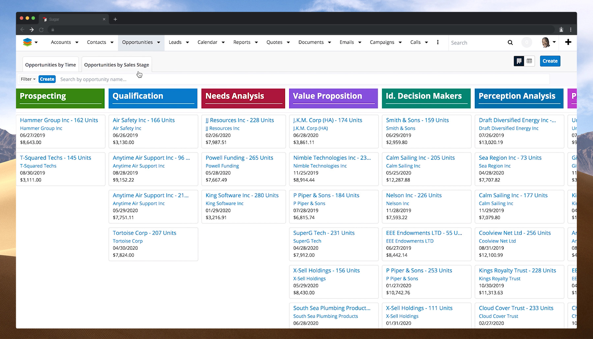The image size is (593, 339).
Task: Click the browser profile icon
Action: (561, 30)
